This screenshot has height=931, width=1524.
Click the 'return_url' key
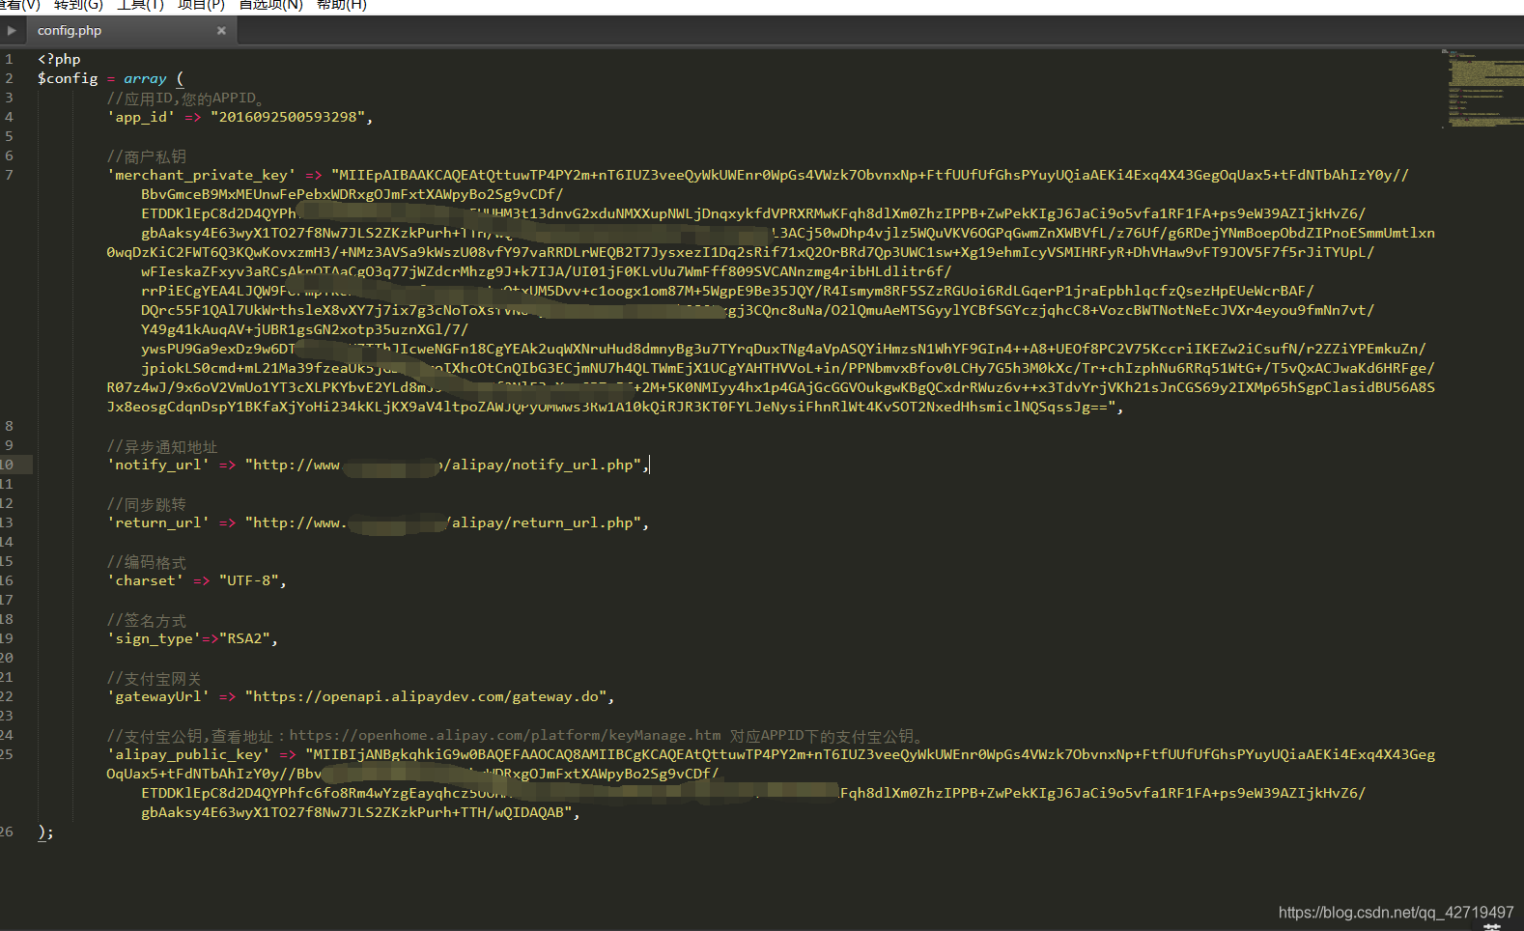(158, 522)
